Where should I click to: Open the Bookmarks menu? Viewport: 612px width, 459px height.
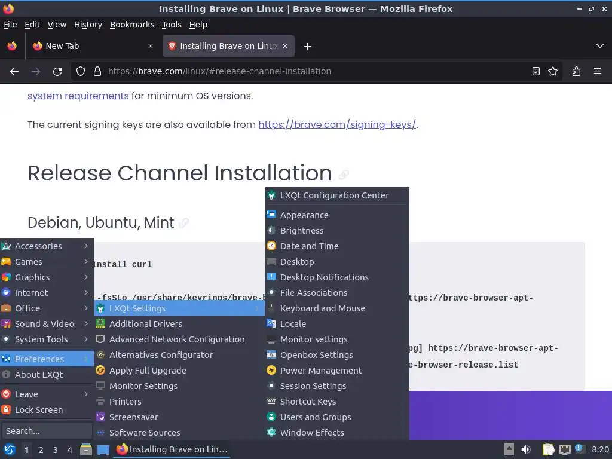coord(132,25)
